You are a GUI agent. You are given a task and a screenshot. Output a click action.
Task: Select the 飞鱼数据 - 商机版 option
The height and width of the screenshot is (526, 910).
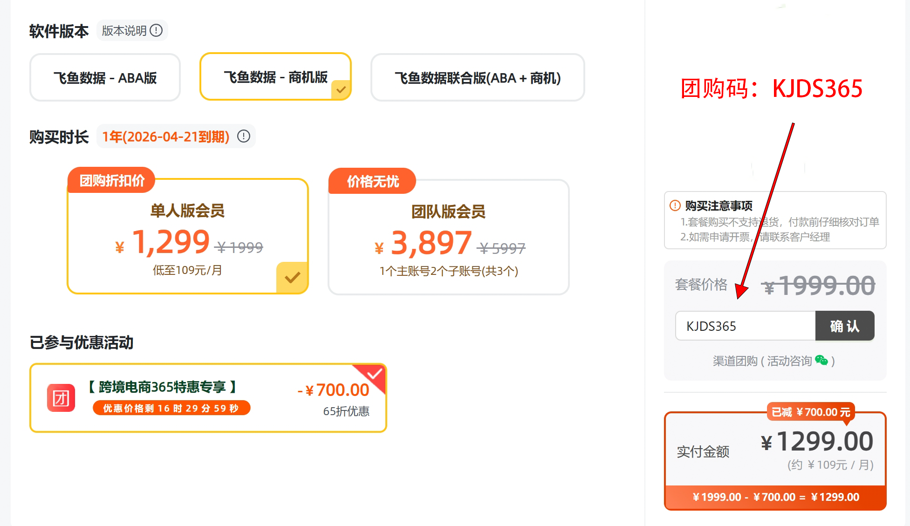tap(275, 77)
